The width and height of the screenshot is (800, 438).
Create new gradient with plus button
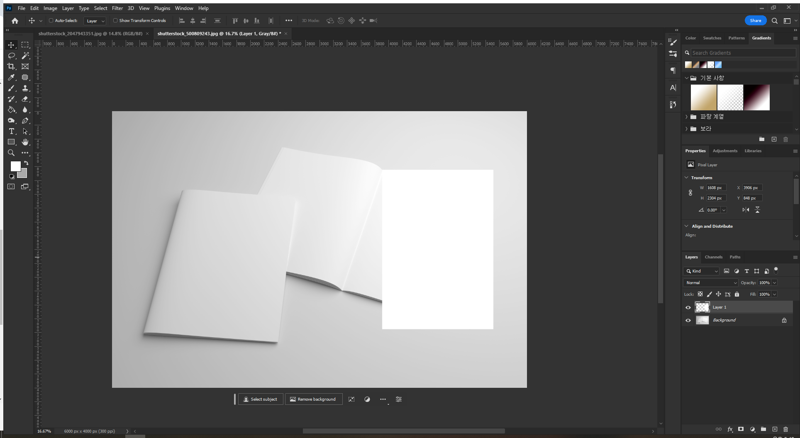774,139
